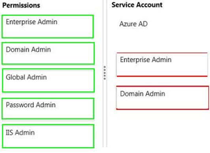Click the Global Admin permission box
Viewport: 210px width, 153px height.
(x=48, y=80)
